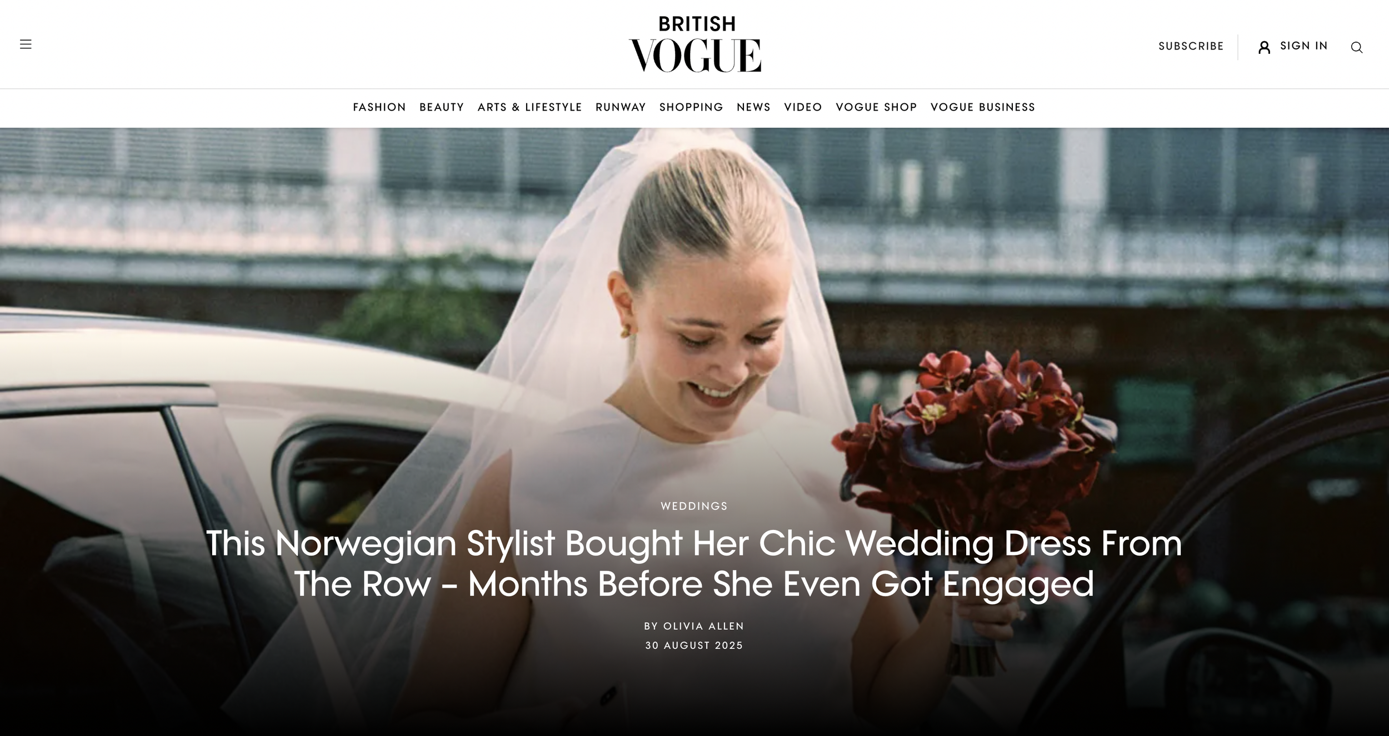1389x736 pixels.
Task: Open the Runway menu item
Action: 621,107
